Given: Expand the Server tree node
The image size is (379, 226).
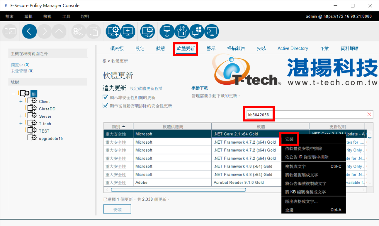Looking at the screenshot, I should (21, 116).
